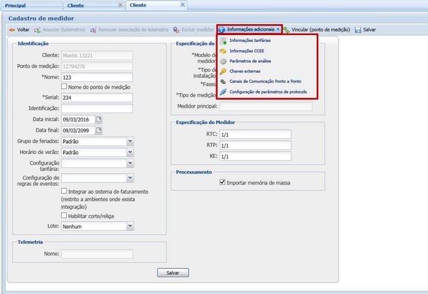Open the Data final calendar picker

tap(99, 130)
